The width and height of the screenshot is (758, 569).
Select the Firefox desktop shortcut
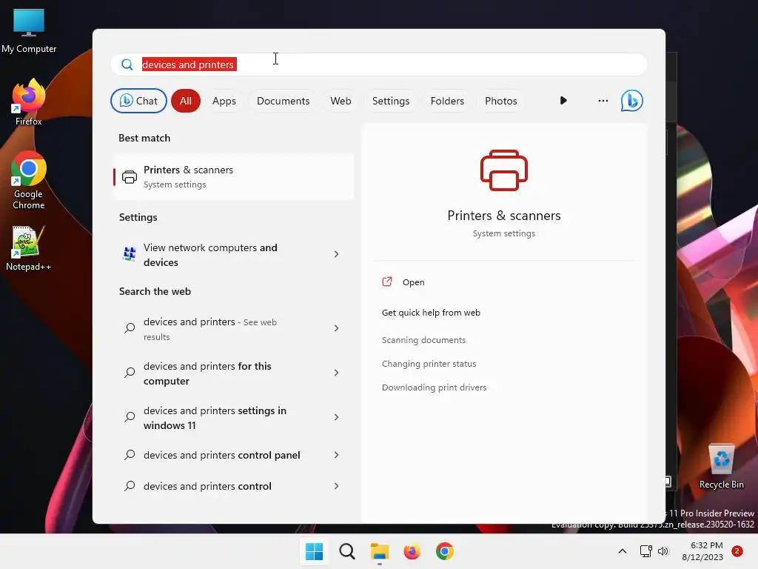coord(29,102)
